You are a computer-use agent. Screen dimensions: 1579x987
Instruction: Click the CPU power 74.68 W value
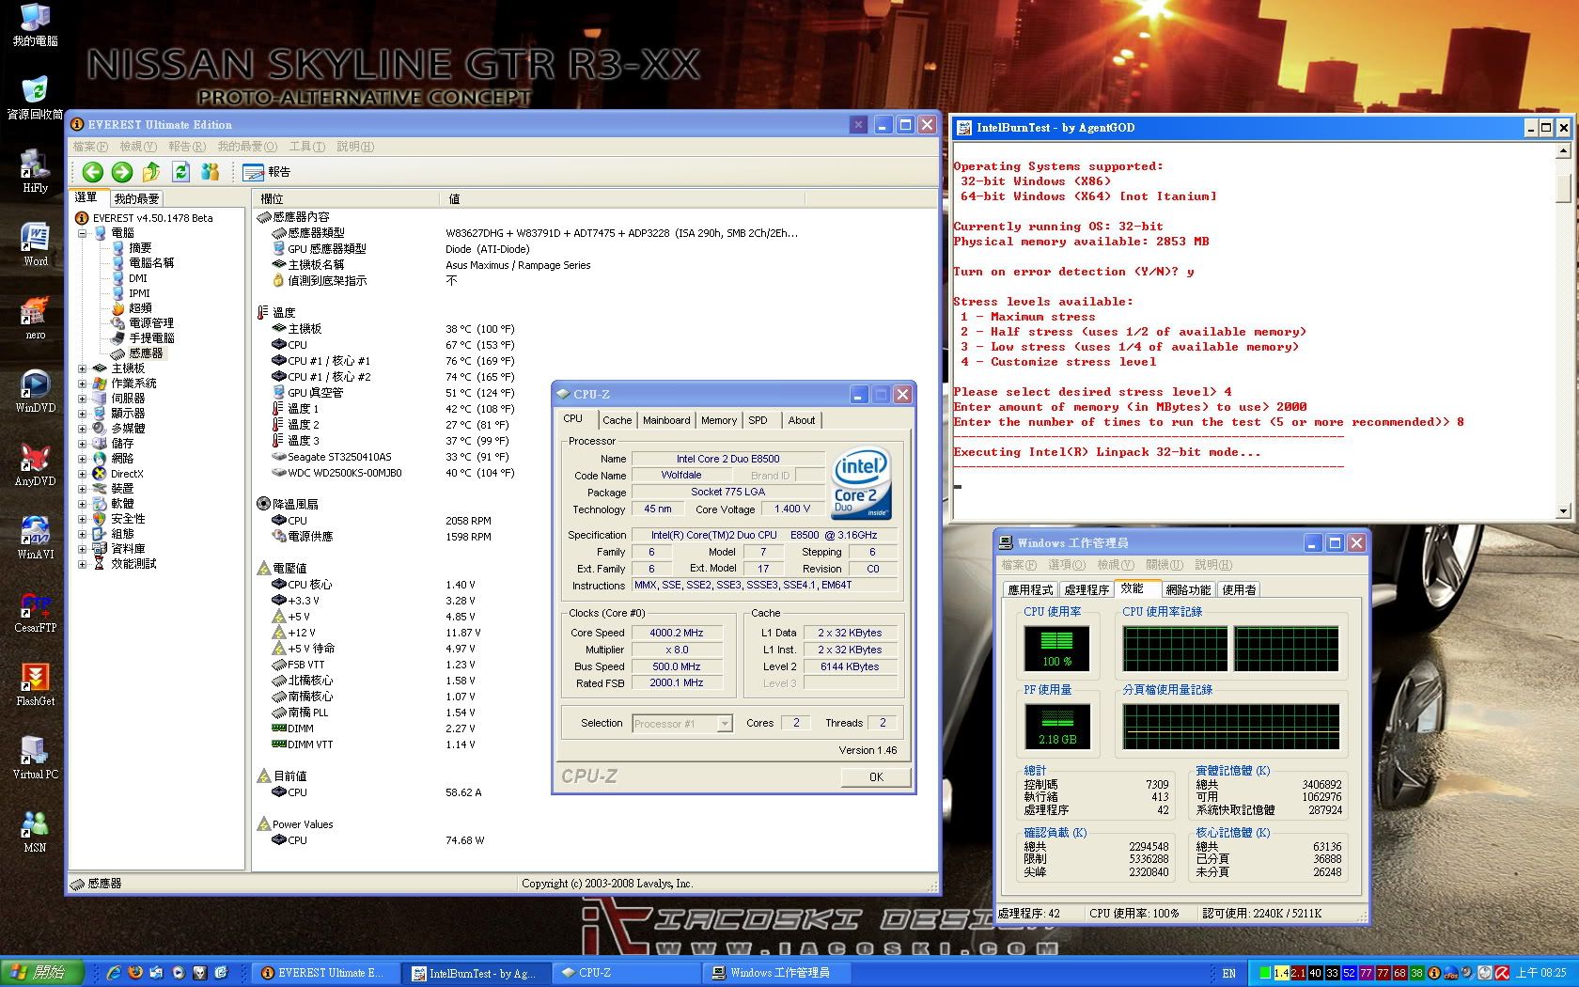point(464,840)
